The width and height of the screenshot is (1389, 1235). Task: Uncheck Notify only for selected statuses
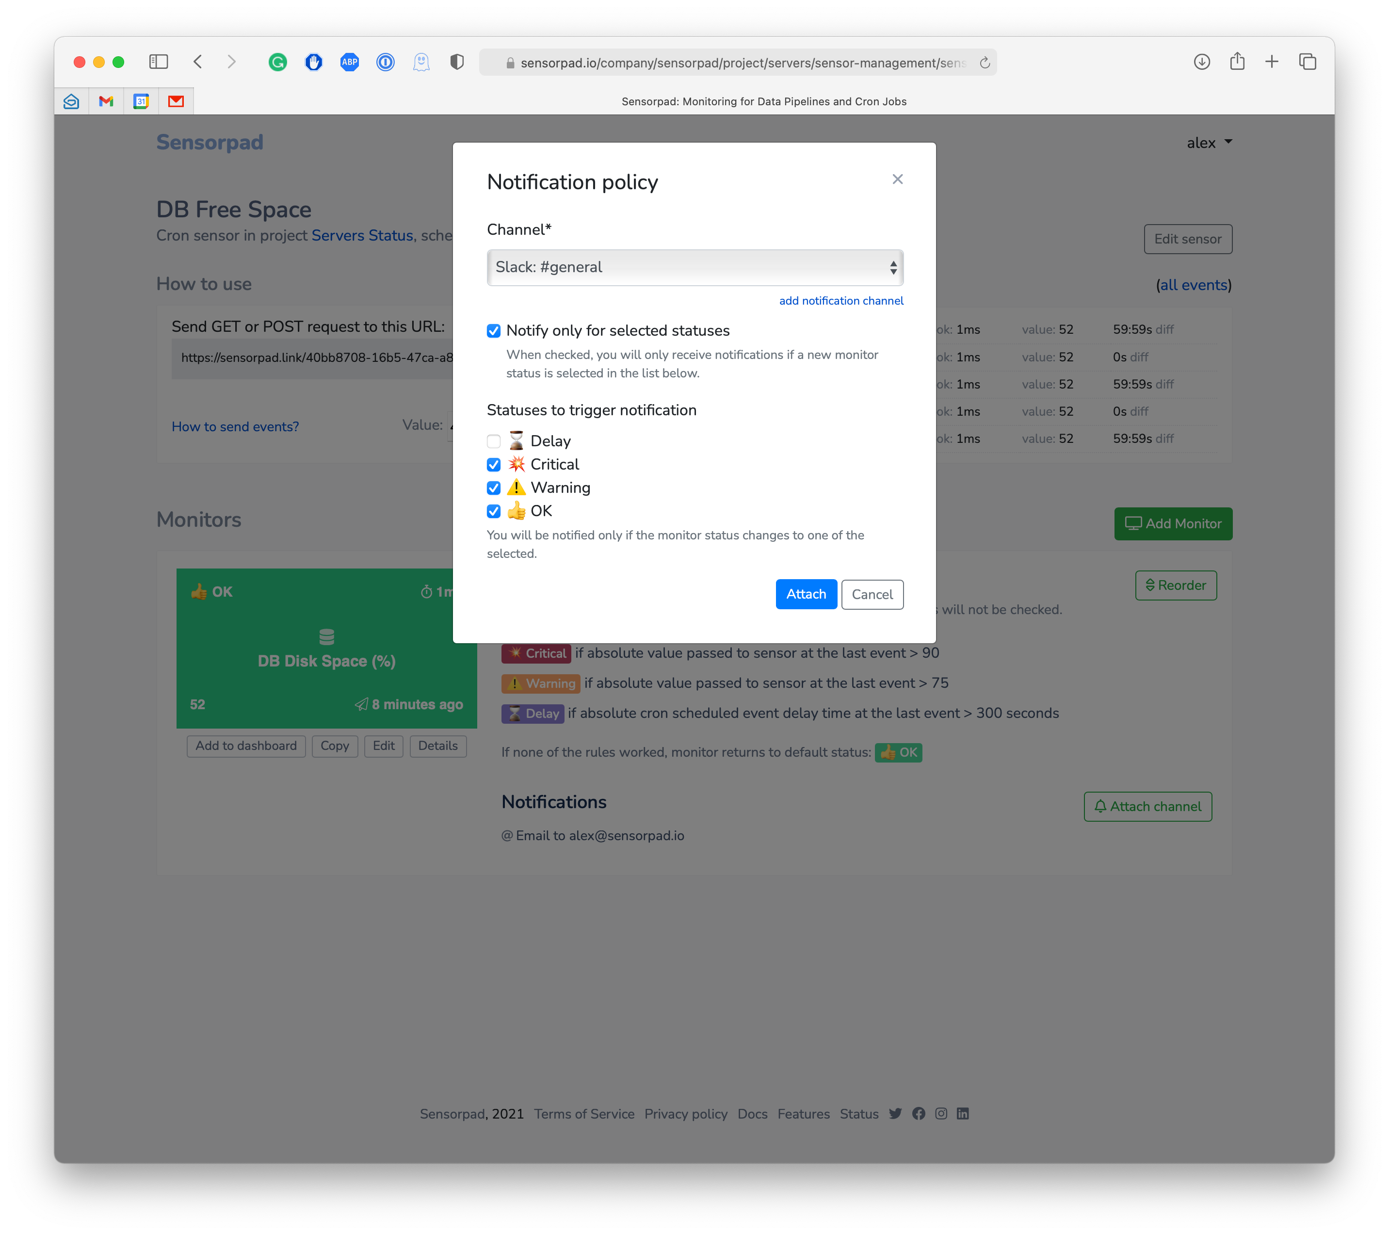tap(494, 331)
